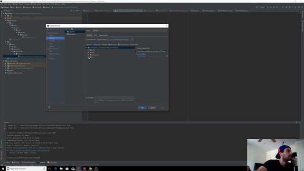Remove the content root with its X icon

point(167,51)
